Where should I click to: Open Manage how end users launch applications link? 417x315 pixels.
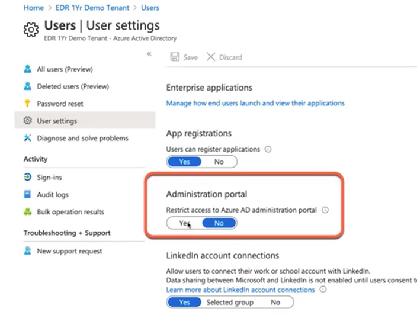tap(255, 103)
